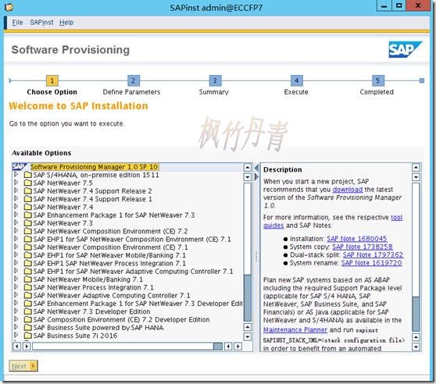Expand SAP NetWeaver 7.5 node
This screenshot has width=436, height=384.
(x=16, y=183)
